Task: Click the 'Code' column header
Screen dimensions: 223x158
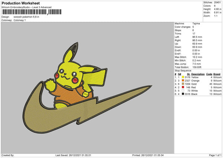Action: [209, 74]
